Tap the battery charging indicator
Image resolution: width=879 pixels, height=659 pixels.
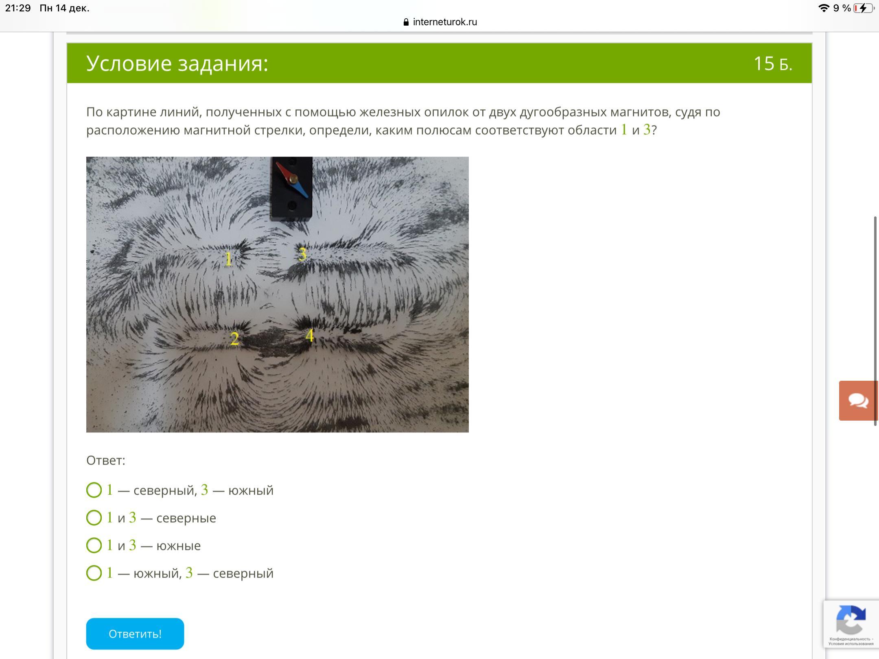point(864,8)
